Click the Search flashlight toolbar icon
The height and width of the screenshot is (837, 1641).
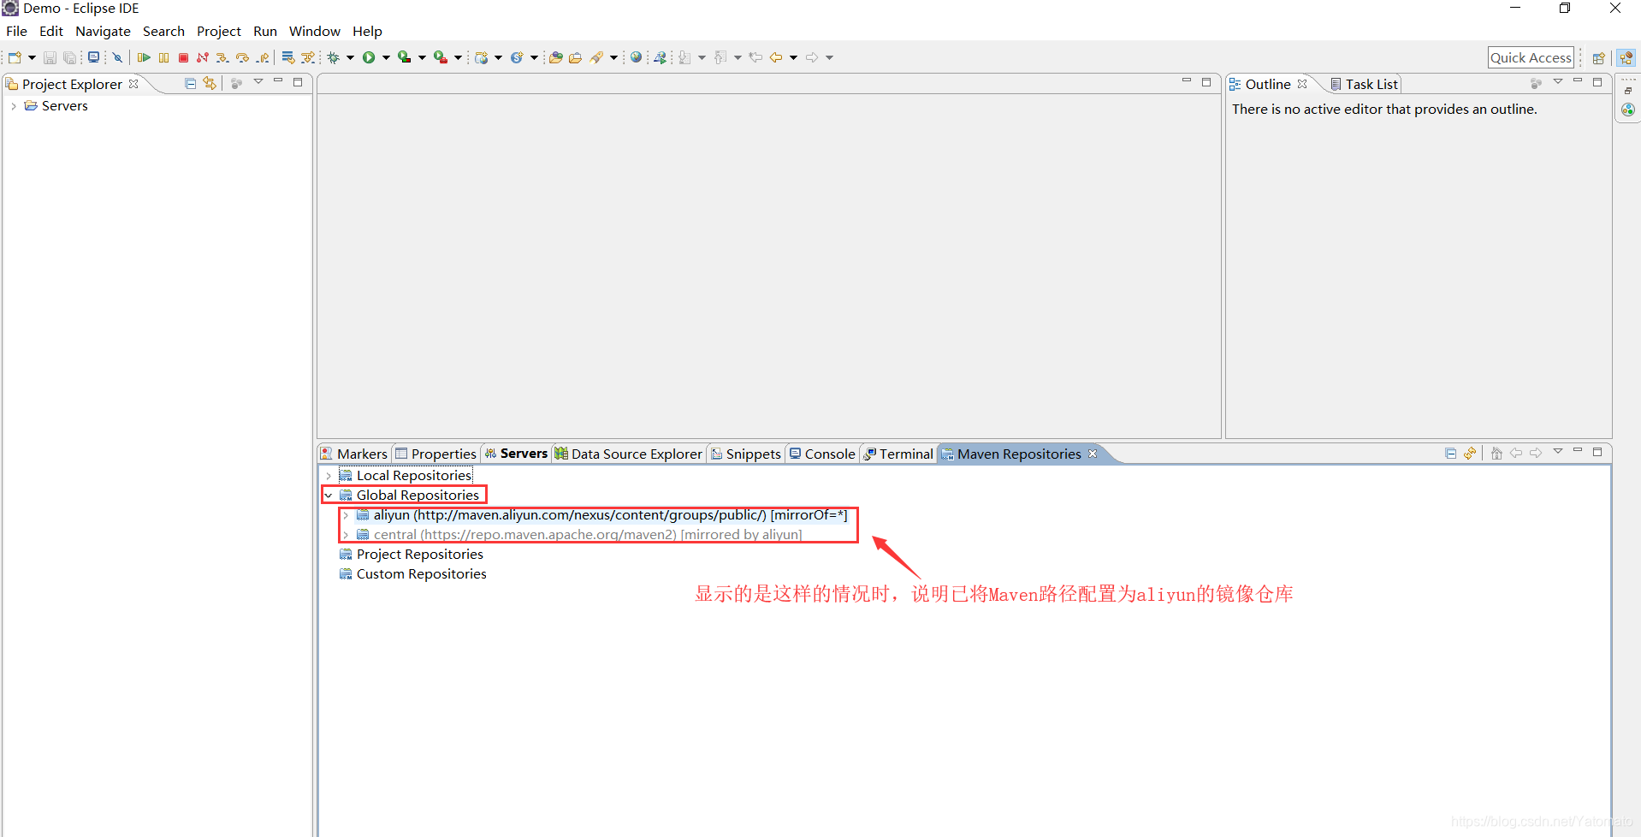pos(597,57)
